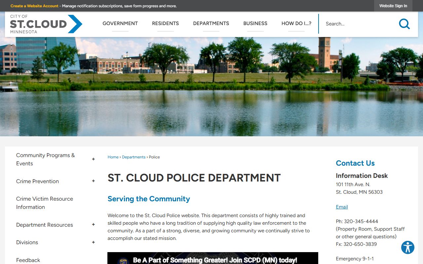Click the Information Desk heading

tap(362, 176)
